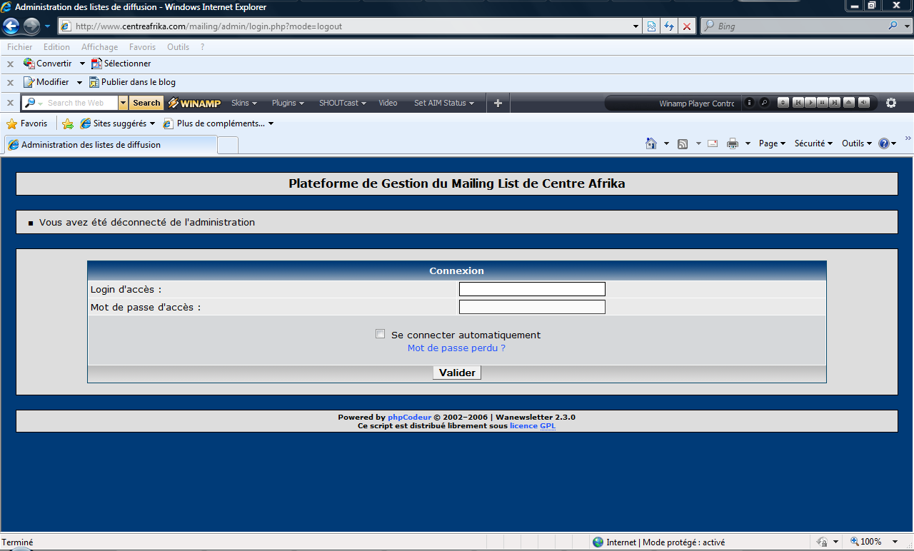This screenshot has height=551, width=914.
Task: Enable 'Se connecter automatiquement' checkbox
Action: pos(381,334)
